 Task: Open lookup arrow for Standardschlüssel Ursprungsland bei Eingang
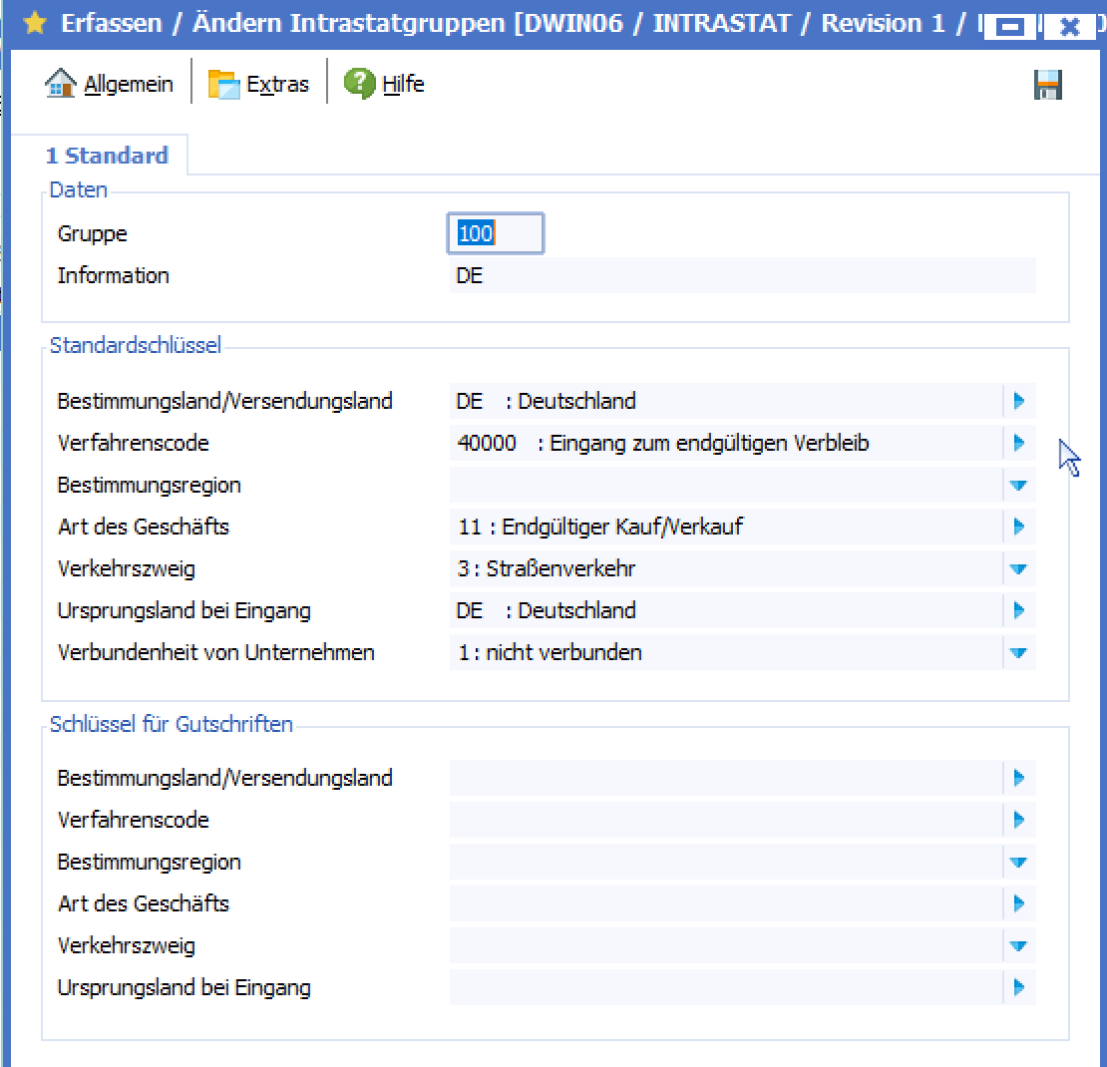(1019, 610)
